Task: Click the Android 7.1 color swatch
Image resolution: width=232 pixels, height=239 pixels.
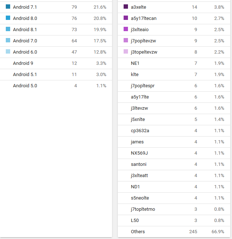Action: [x=8, y=7]
